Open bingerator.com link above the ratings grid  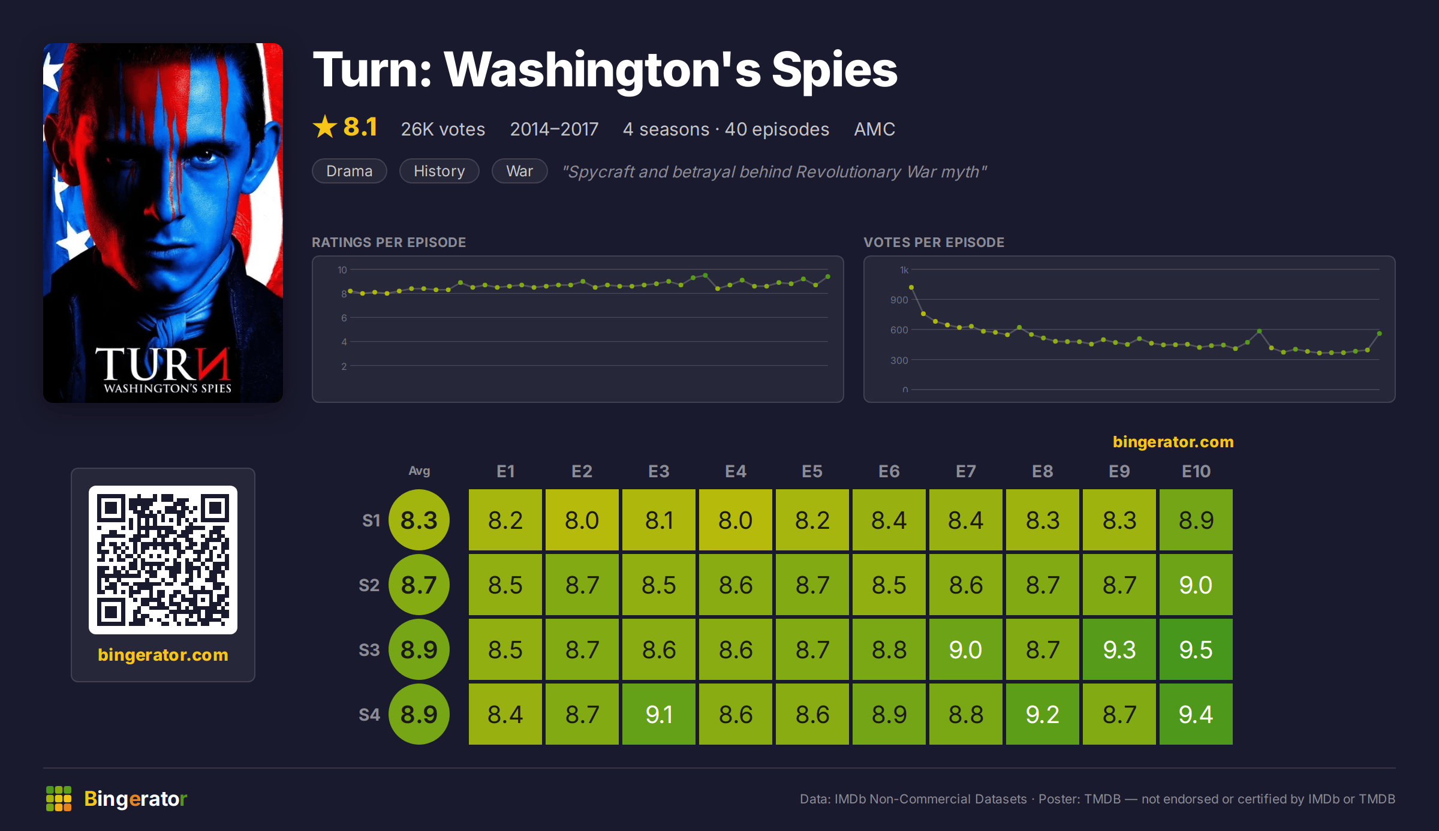click(x=1173, y=442)
